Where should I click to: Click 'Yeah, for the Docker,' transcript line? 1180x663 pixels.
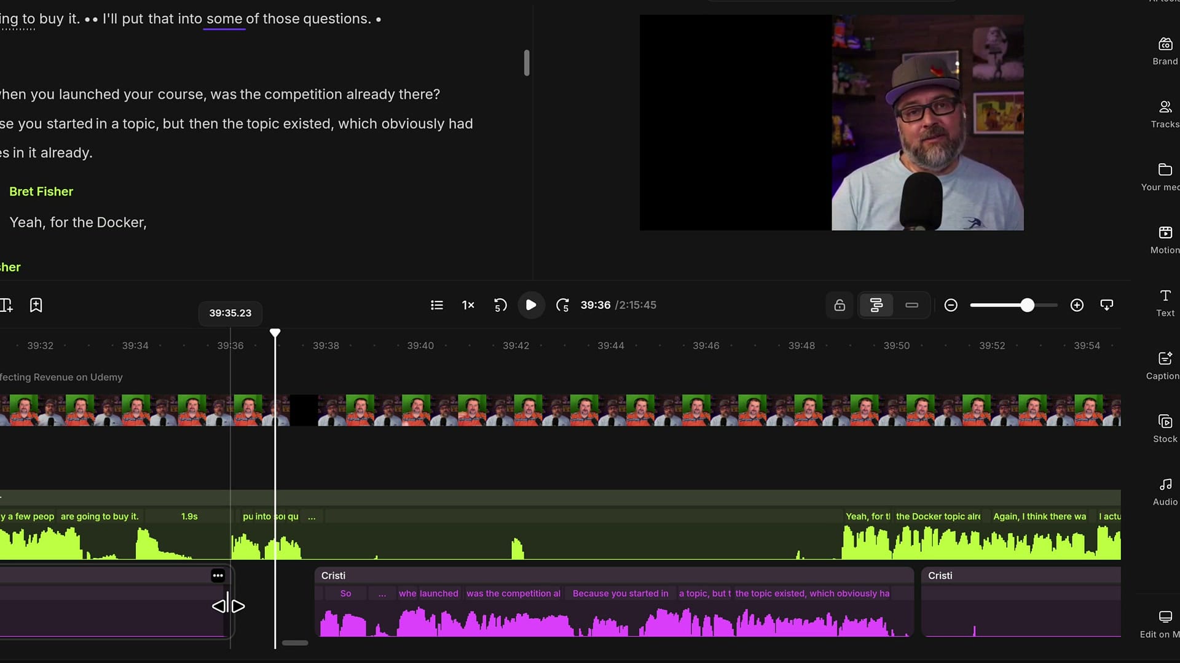(x=78, y=222)
